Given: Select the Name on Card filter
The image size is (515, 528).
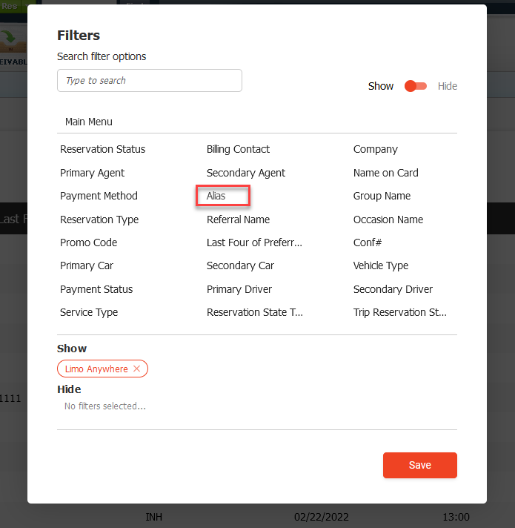Looking at the screenshot, I should click(385, 173).
